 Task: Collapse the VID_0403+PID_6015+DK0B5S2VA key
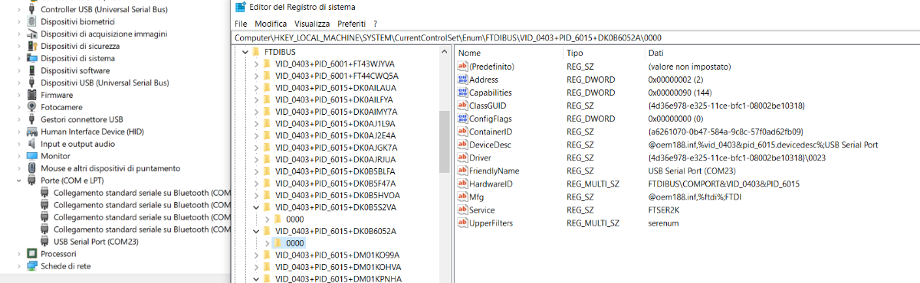click(256, 207)
